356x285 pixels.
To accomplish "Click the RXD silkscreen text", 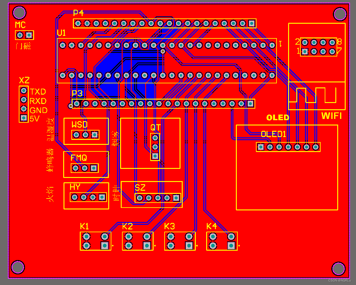I will tap(38, 101).
